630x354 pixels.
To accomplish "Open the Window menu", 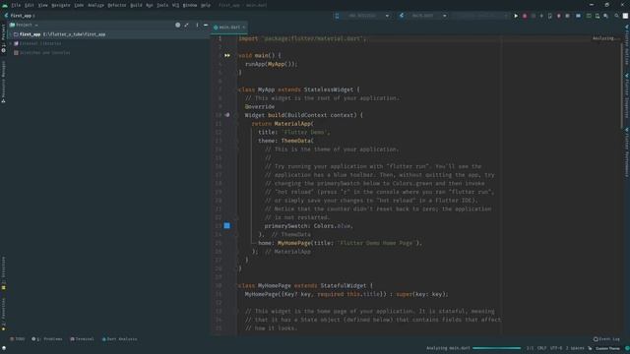I will [x=190, y=5].
